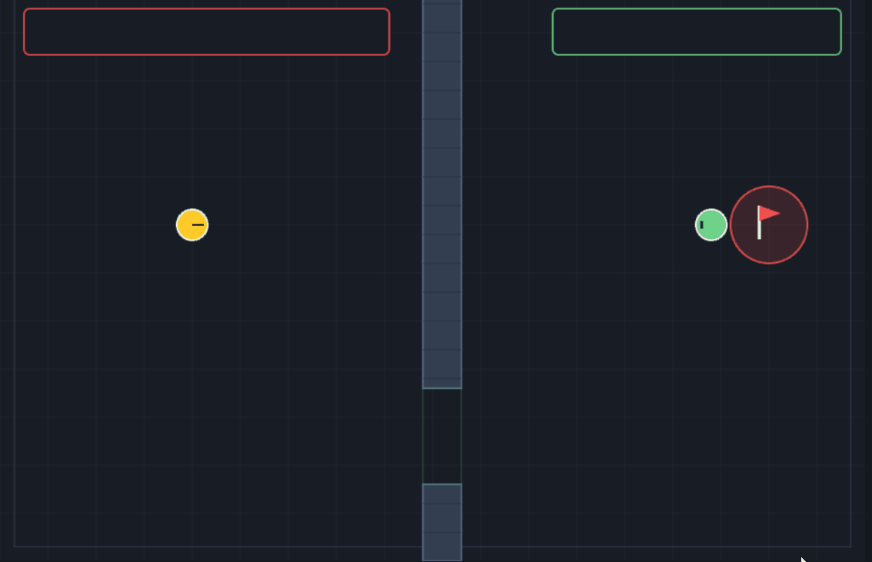Screen dimensions: 872x562
Task: Click the yellow ball agent
Action: pos(192,225)
